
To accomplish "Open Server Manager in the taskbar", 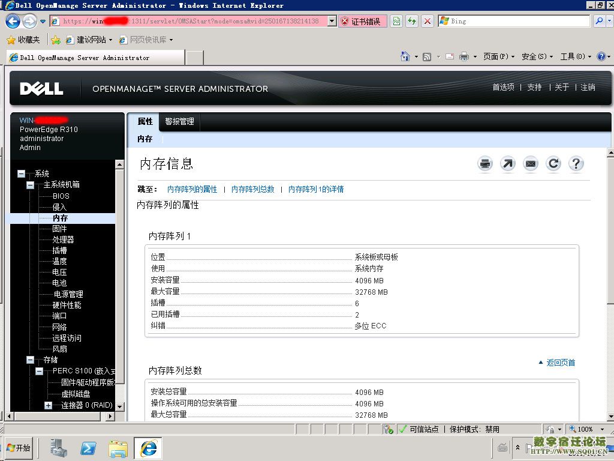I will tap(59, 448).
